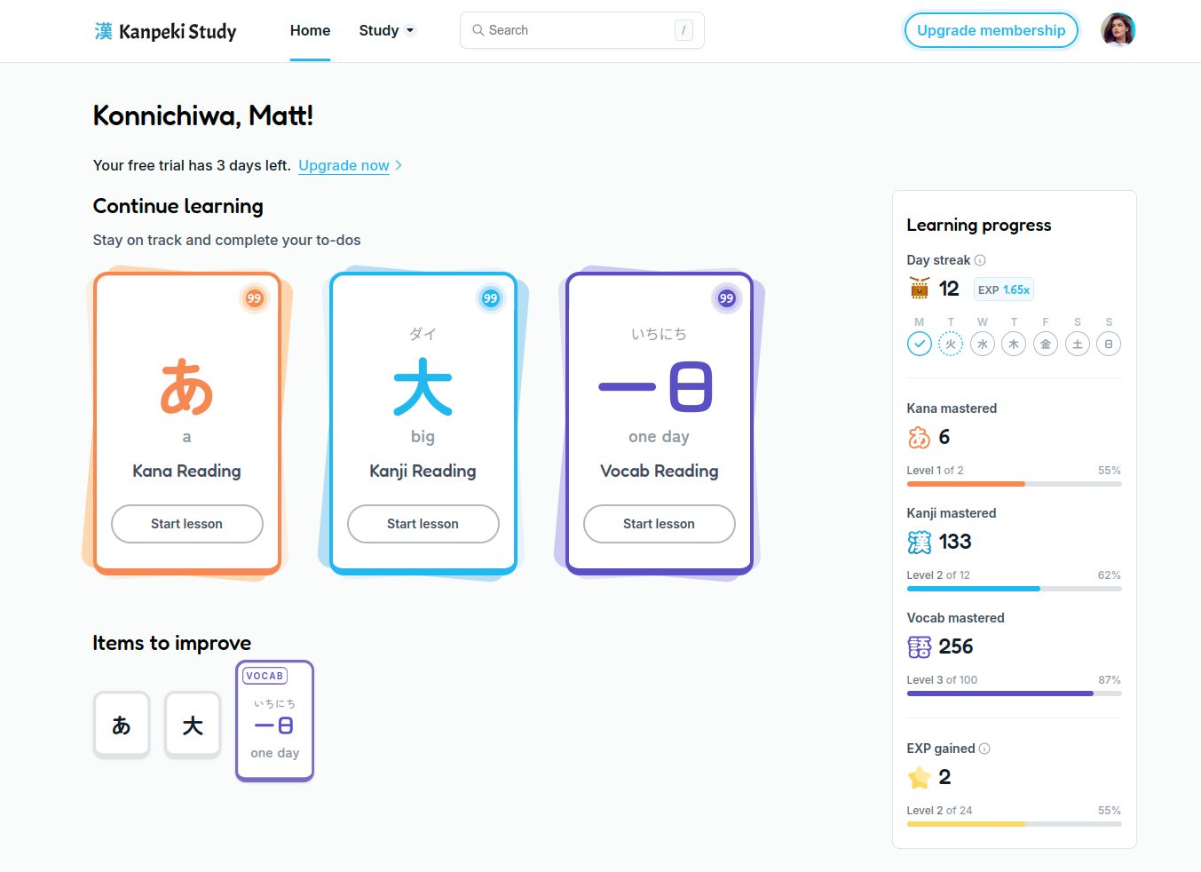The image size is (1201, 872).
Task: Click the chevron next to Upgrade now
Action: pos(399,165)
